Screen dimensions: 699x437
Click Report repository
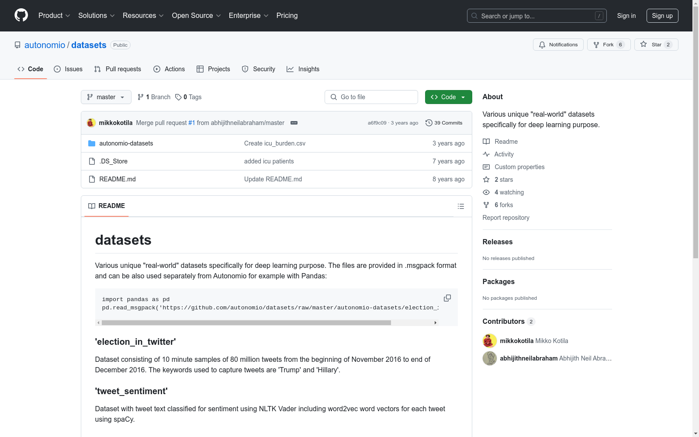(506, 218)
